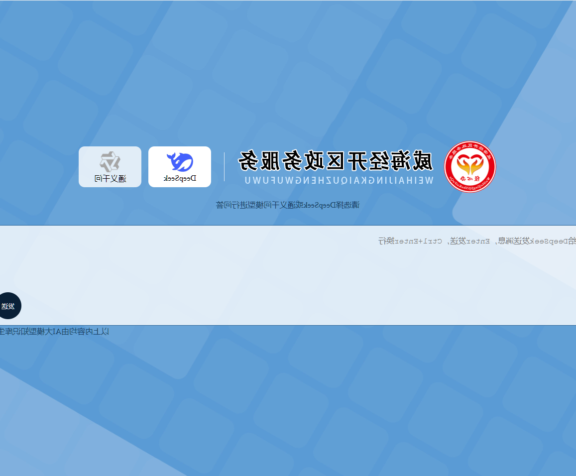Click the 以上内容均由AI大模型 disclaimer text
Image resolution: width=576 pixels, height=476 pixels.
54,332
